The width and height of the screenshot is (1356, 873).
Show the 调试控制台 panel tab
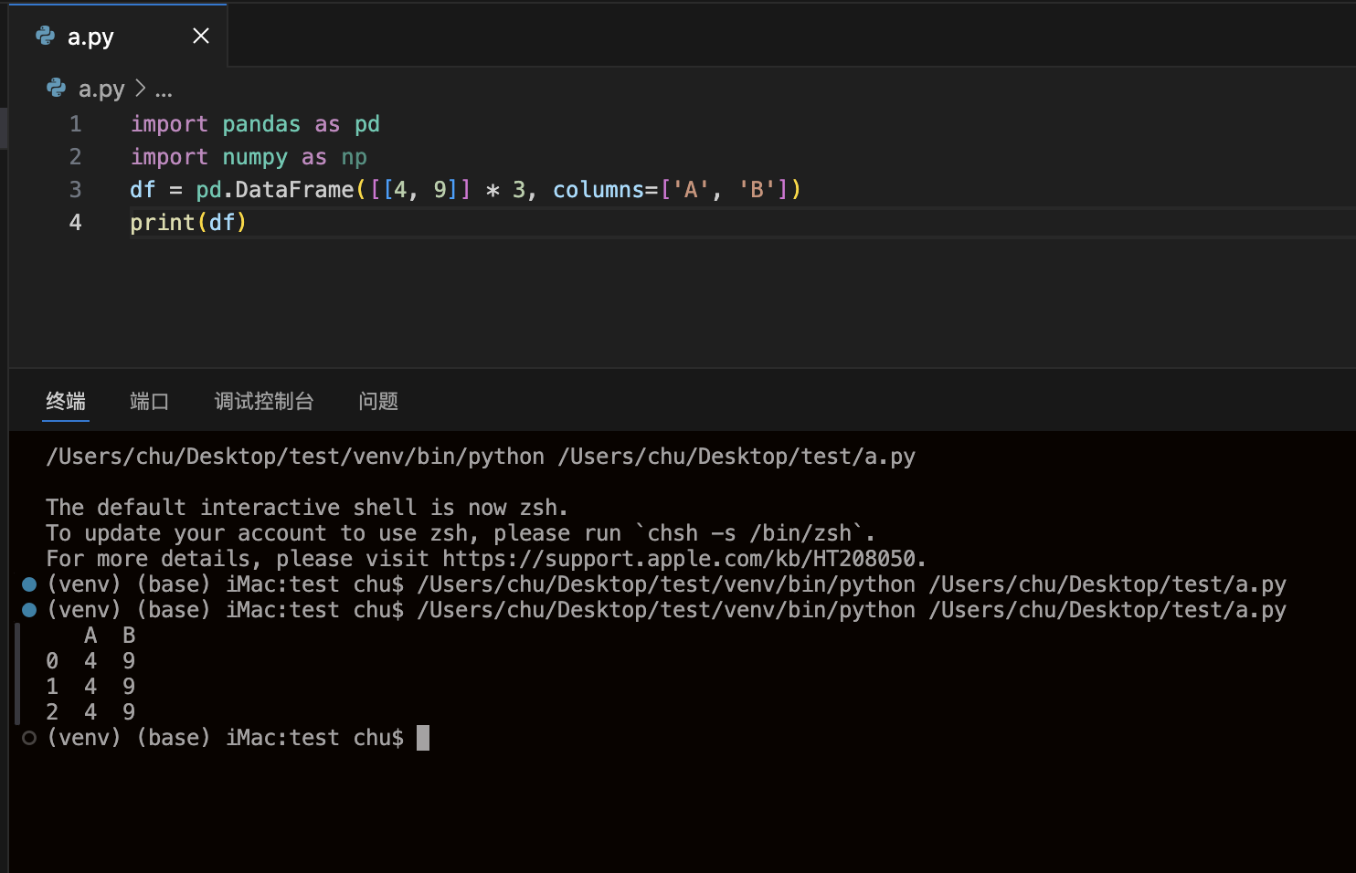tap(264, 401)
